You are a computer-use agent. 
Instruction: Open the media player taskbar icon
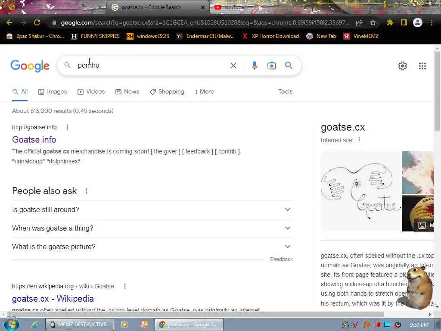pos(124,325)
